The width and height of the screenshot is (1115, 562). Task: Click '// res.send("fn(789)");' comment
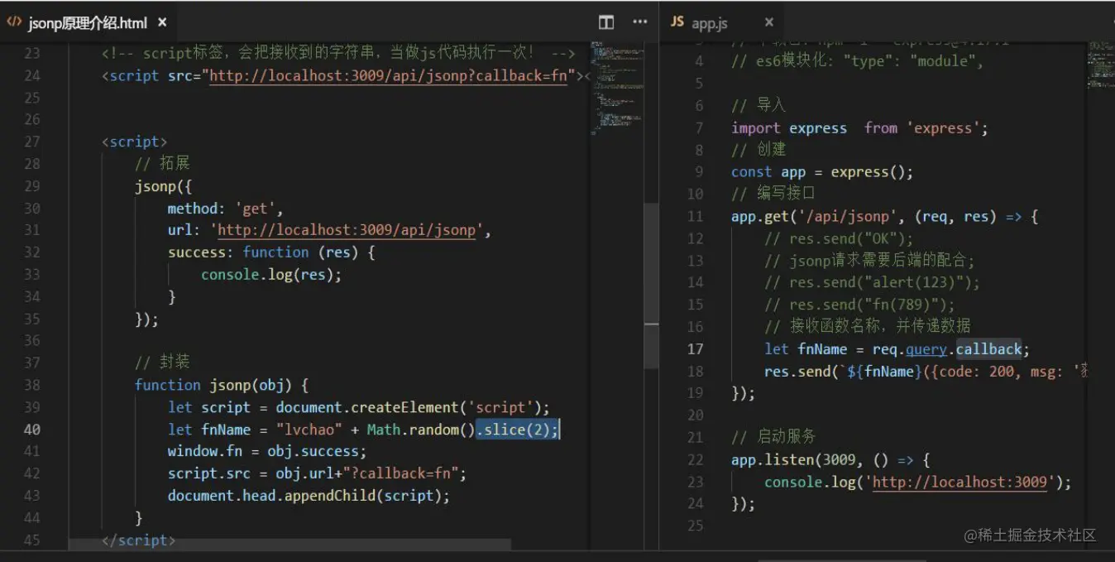859,305
